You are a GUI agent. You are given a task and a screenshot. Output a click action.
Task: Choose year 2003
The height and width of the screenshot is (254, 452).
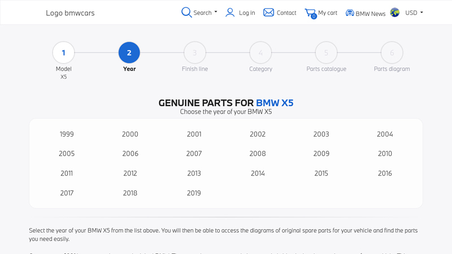(x=321, y=134)
